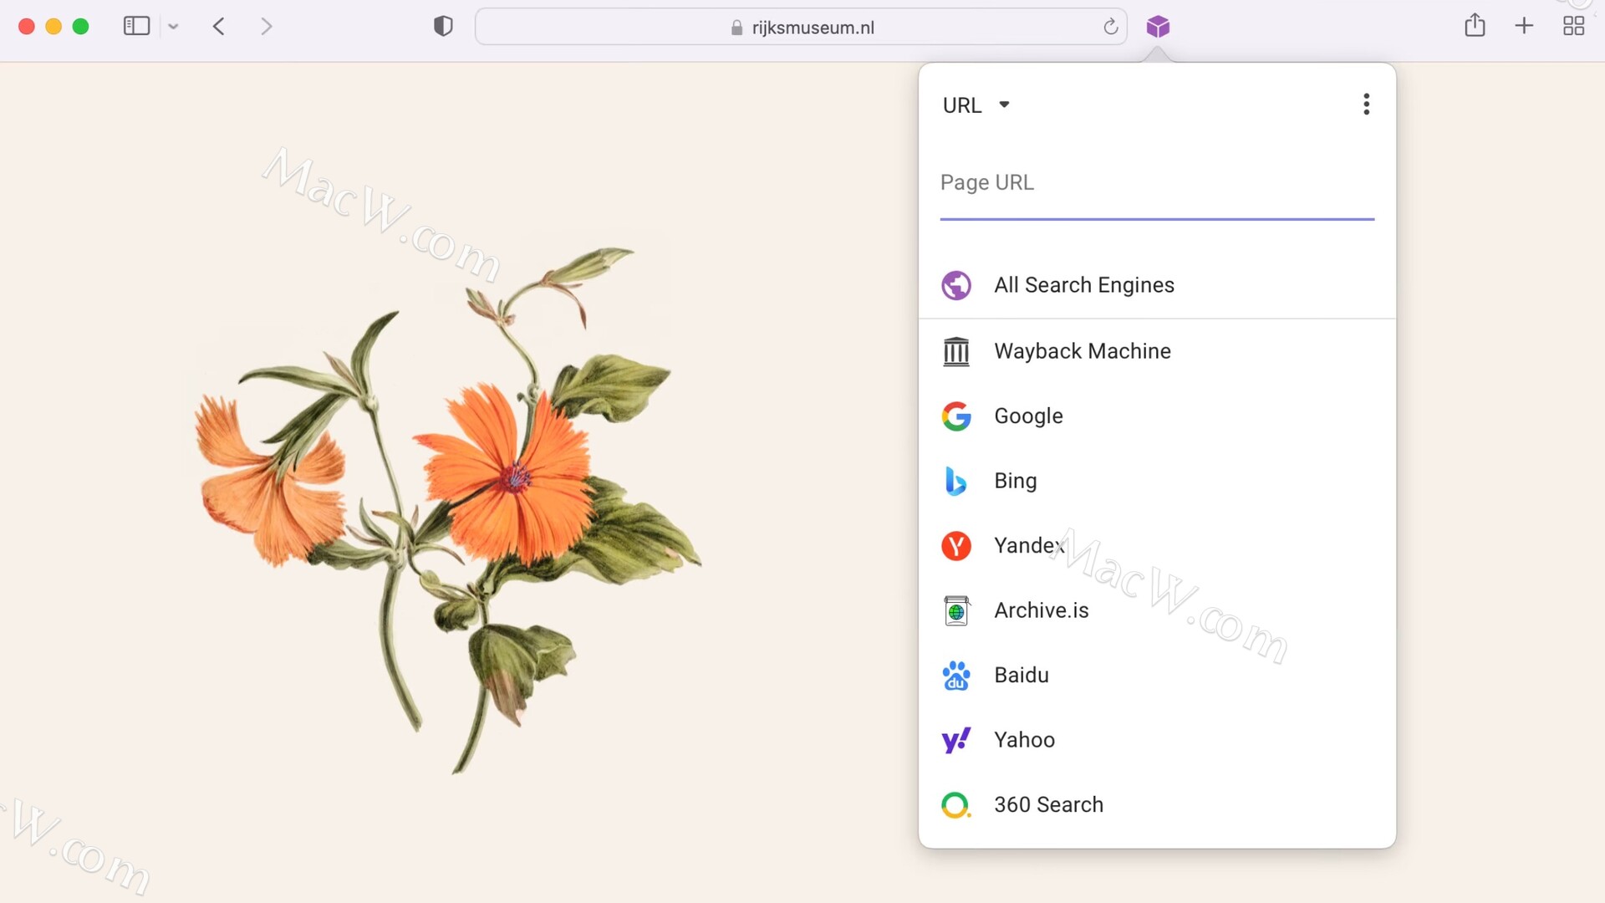Image resolution: width=1605 pixels, height=903 pixels.
Task: Search with Baidu
Action: pos(1157,676)
